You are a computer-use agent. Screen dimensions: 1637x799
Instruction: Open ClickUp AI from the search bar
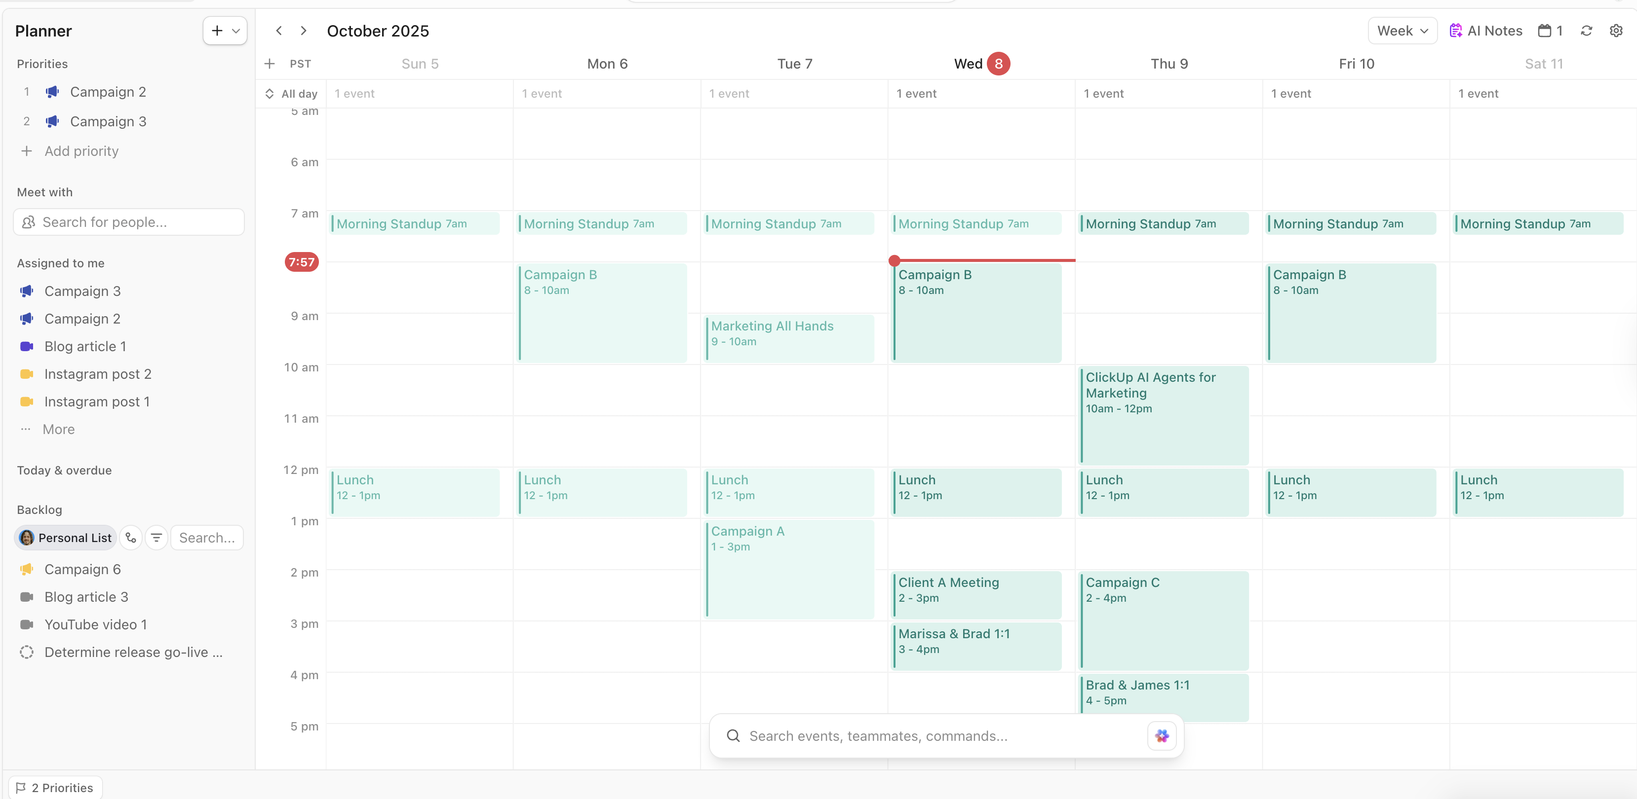click(1161, 735)
